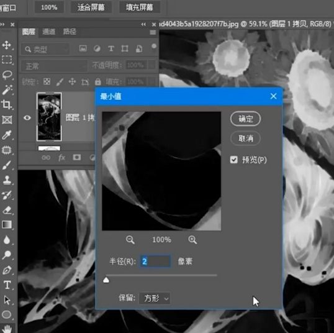Open the Layers panel menu

coord(153,32)
